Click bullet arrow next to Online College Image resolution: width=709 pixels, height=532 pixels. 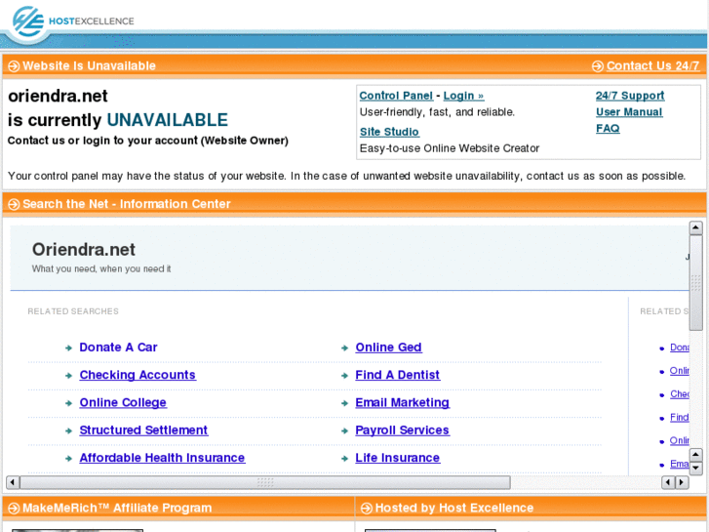tap(68, 403)
